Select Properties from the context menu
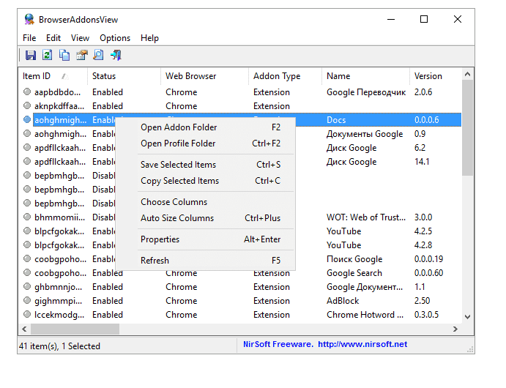This screenshot has width=506, height=388. (160, 239)
